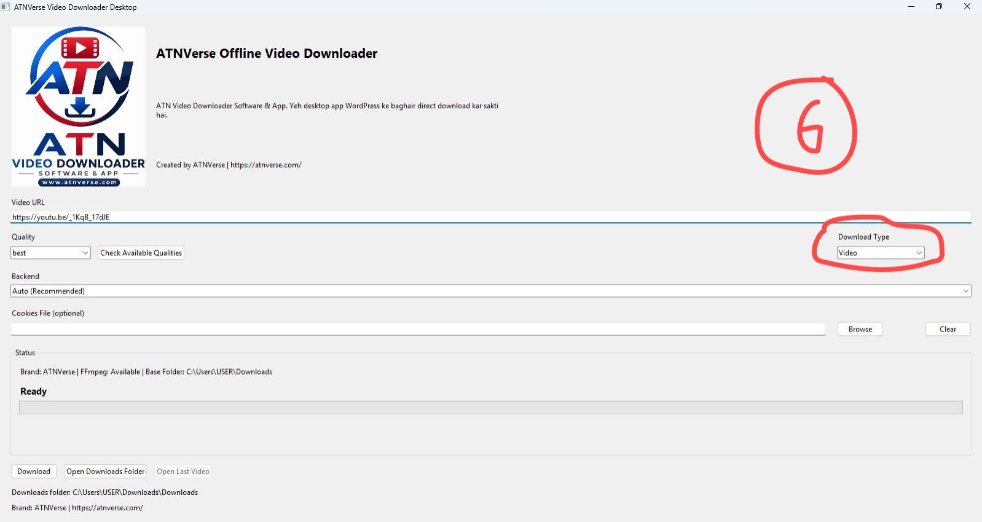982x522 pixels.
Task: Close the ATNVerse Video Downloader window
Action: (x=967, y=7)
